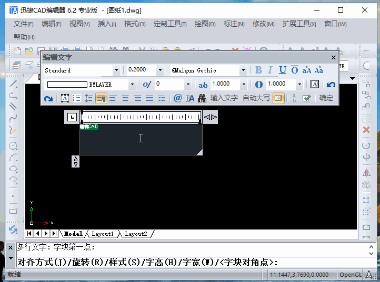Viewport: 380px width, 282px height.
Task: Switch to the Layout1 tab
Action: [x=103, y=234]
